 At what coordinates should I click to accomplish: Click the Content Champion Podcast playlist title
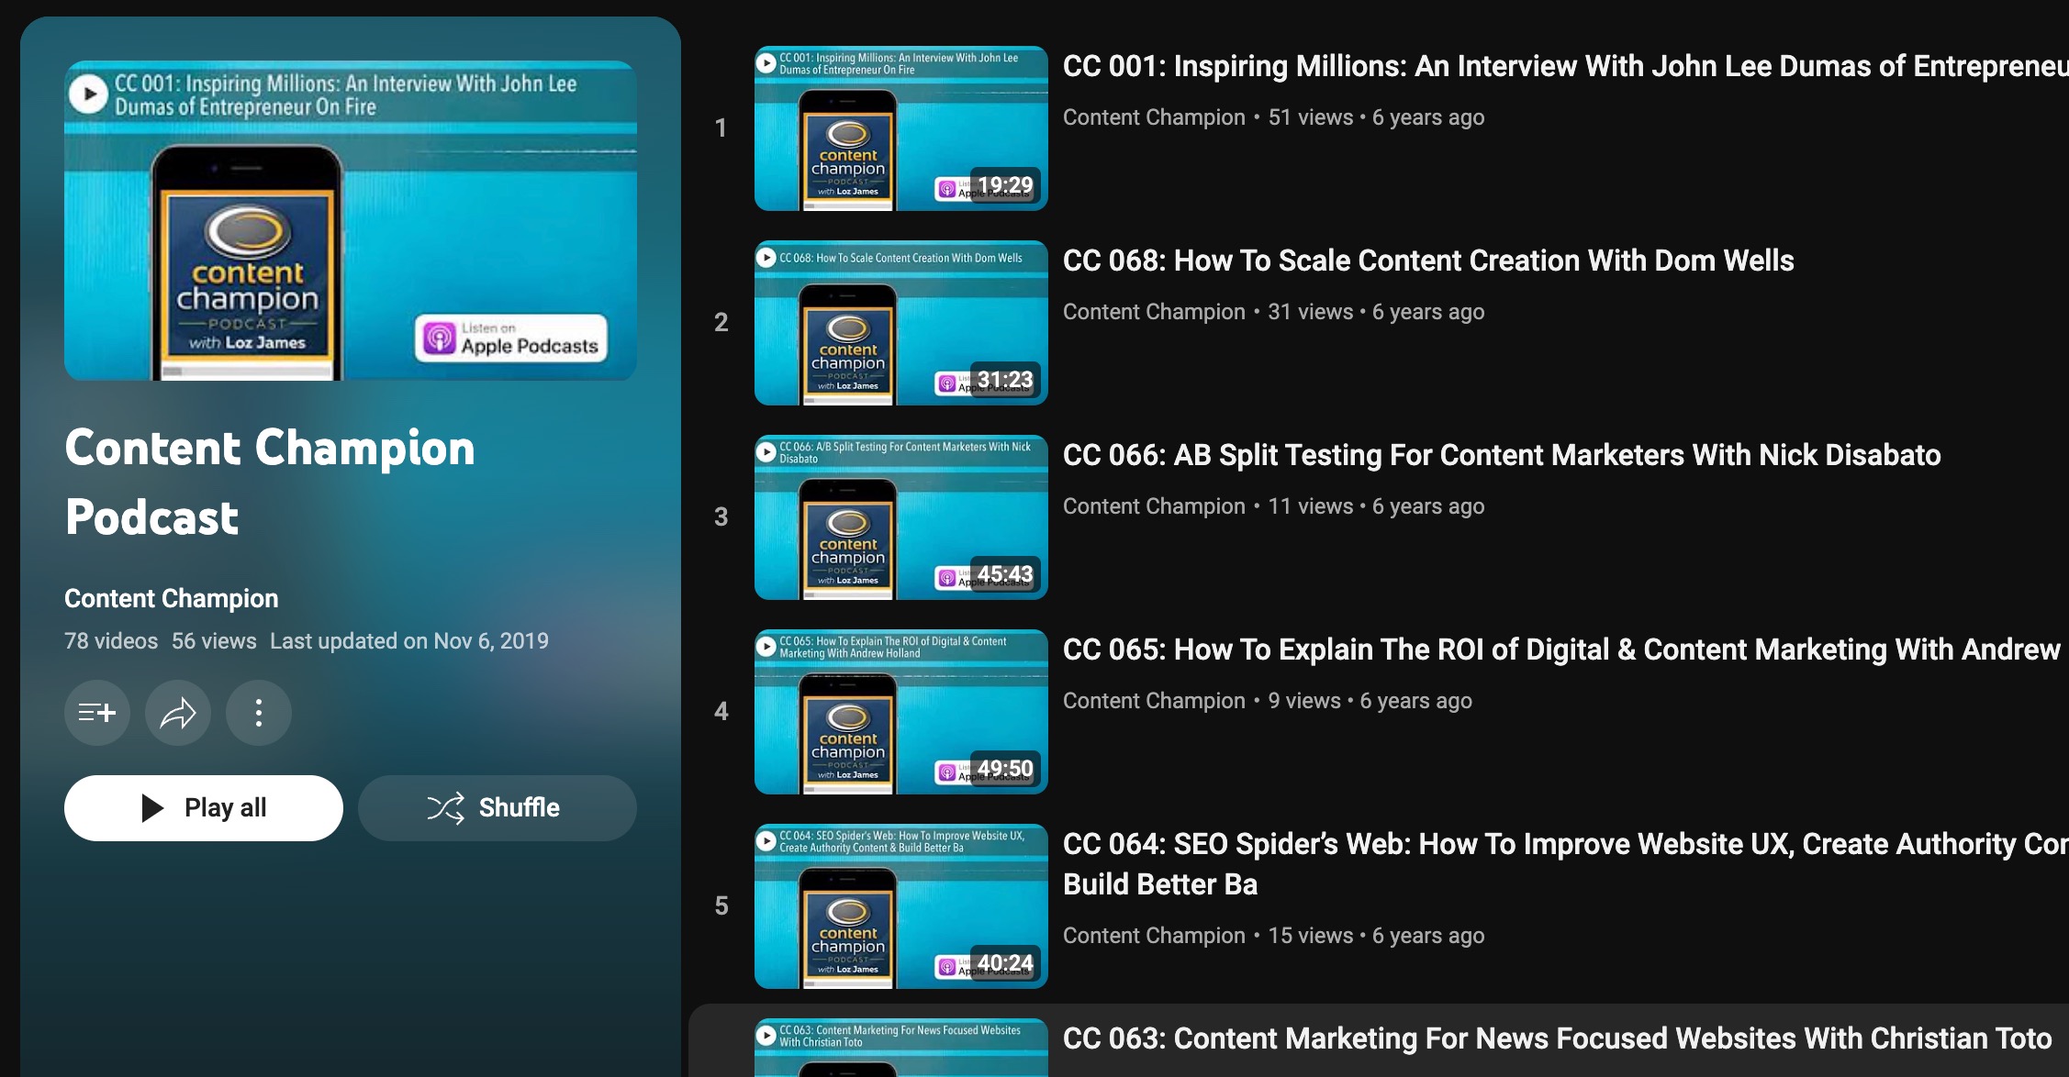click(x=269, y=482)
